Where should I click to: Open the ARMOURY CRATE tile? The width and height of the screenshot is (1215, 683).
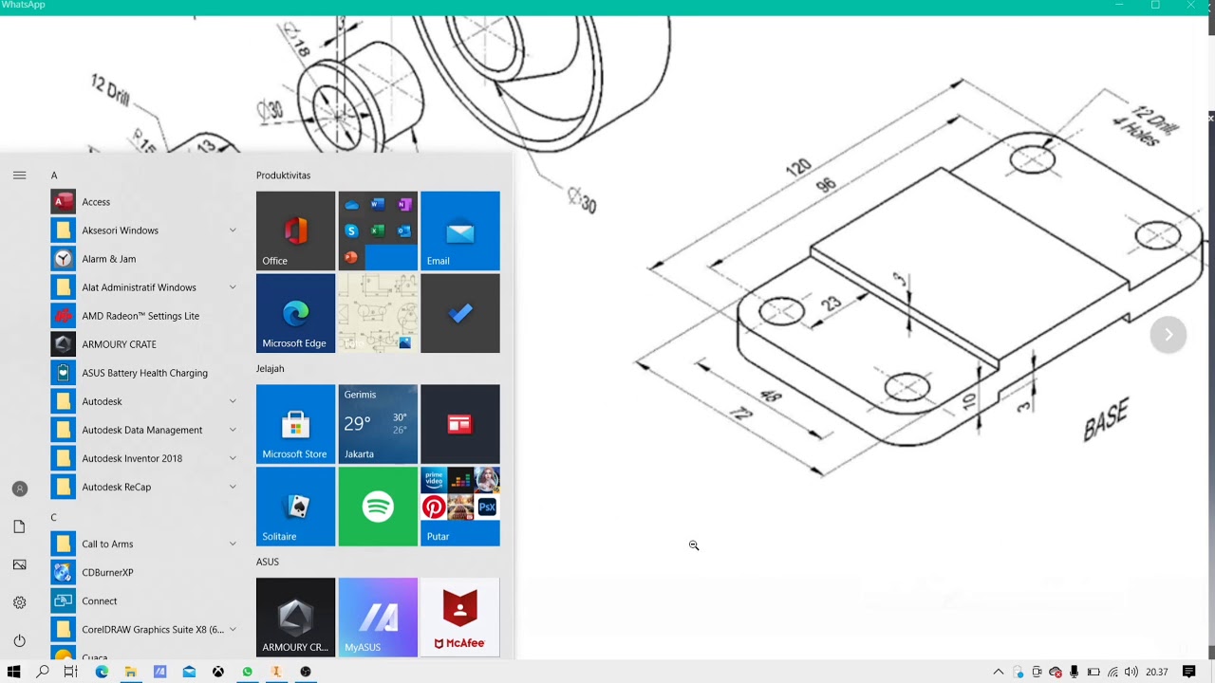[x=295, y=618]
